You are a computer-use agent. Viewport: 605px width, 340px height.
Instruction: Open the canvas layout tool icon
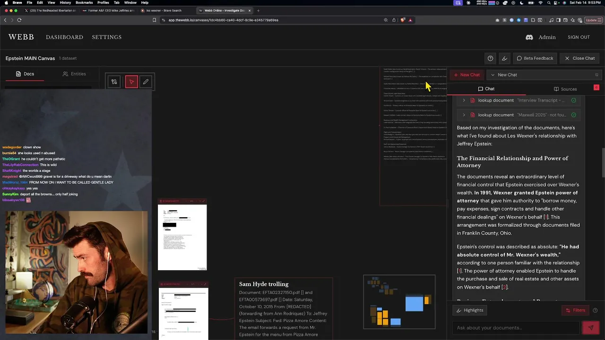(114, 82)
